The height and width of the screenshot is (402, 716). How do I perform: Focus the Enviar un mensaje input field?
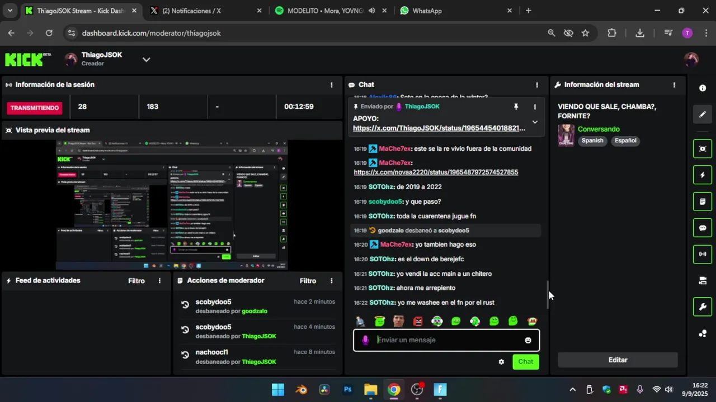[x=446, y=340]
